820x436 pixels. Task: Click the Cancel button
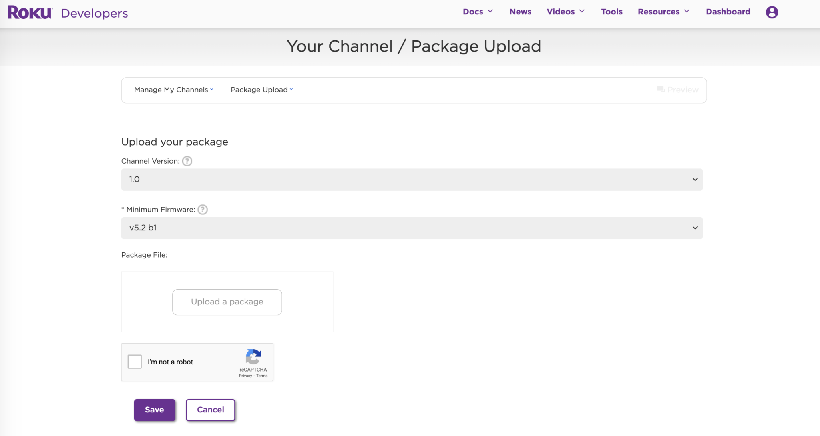click(x=210, y=410)
